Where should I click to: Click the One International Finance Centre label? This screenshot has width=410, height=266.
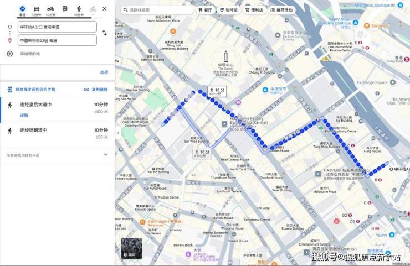tap(340, 47)
